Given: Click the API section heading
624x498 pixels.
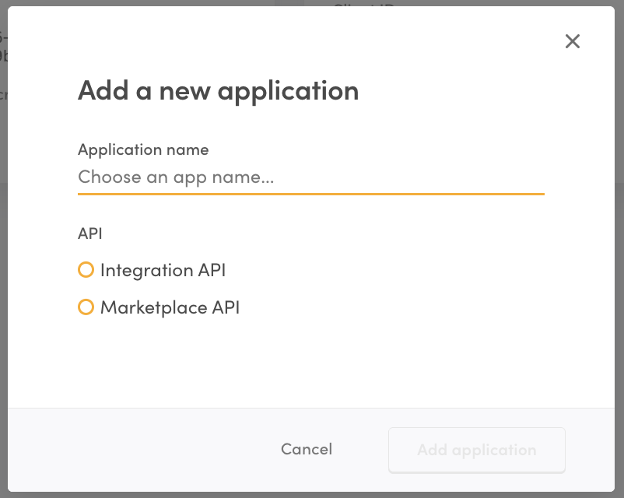Looking at the screenshot, I should point(91,233).
